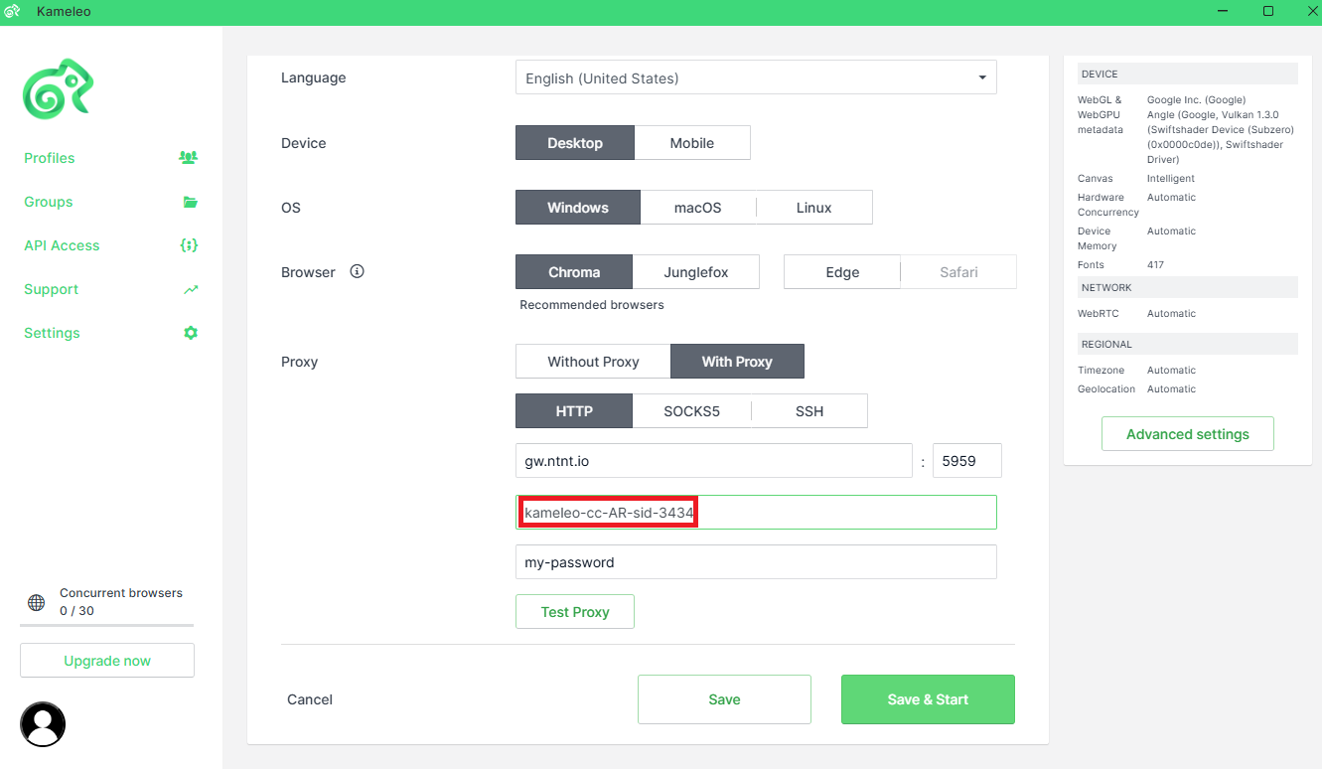Choose Linux as the OS
The width and height of the screenshot is (1322, 769).
[813, 208]
